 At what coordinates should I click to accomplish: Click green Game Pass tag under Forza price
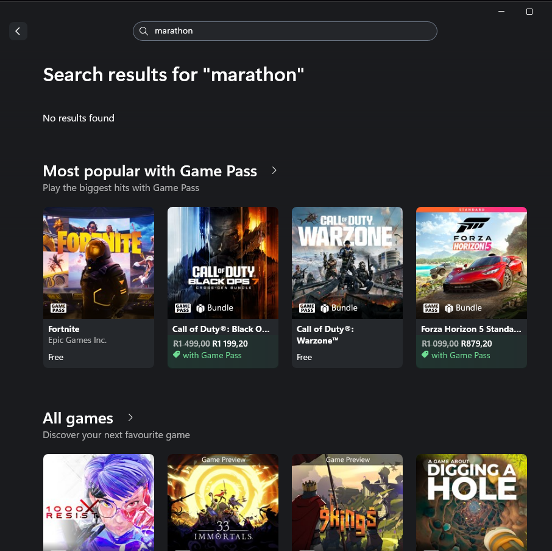point(425,355)
